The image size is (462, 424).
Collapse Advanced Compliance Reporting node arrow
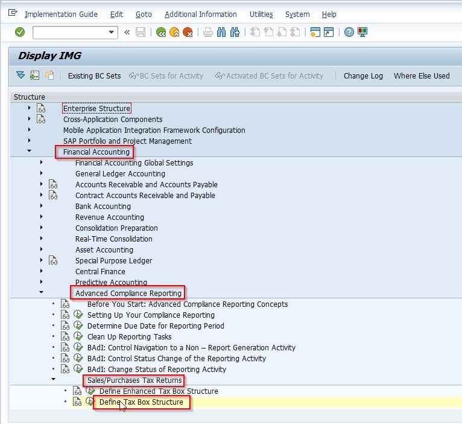click(x=41, y=292)
